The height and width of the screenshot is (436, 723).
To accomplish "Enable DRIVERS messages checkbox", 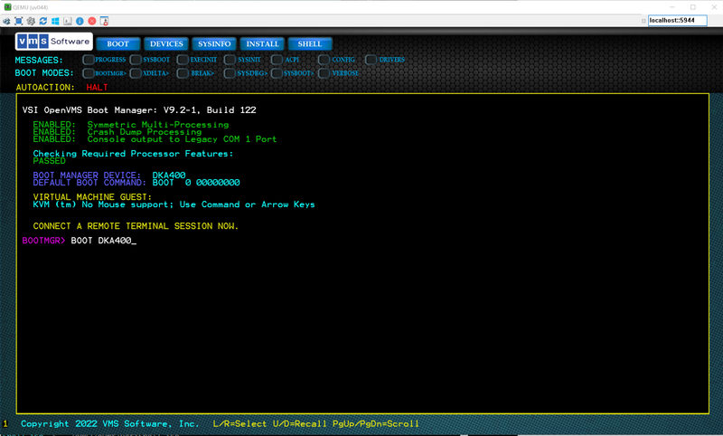I will click(371, 60).
